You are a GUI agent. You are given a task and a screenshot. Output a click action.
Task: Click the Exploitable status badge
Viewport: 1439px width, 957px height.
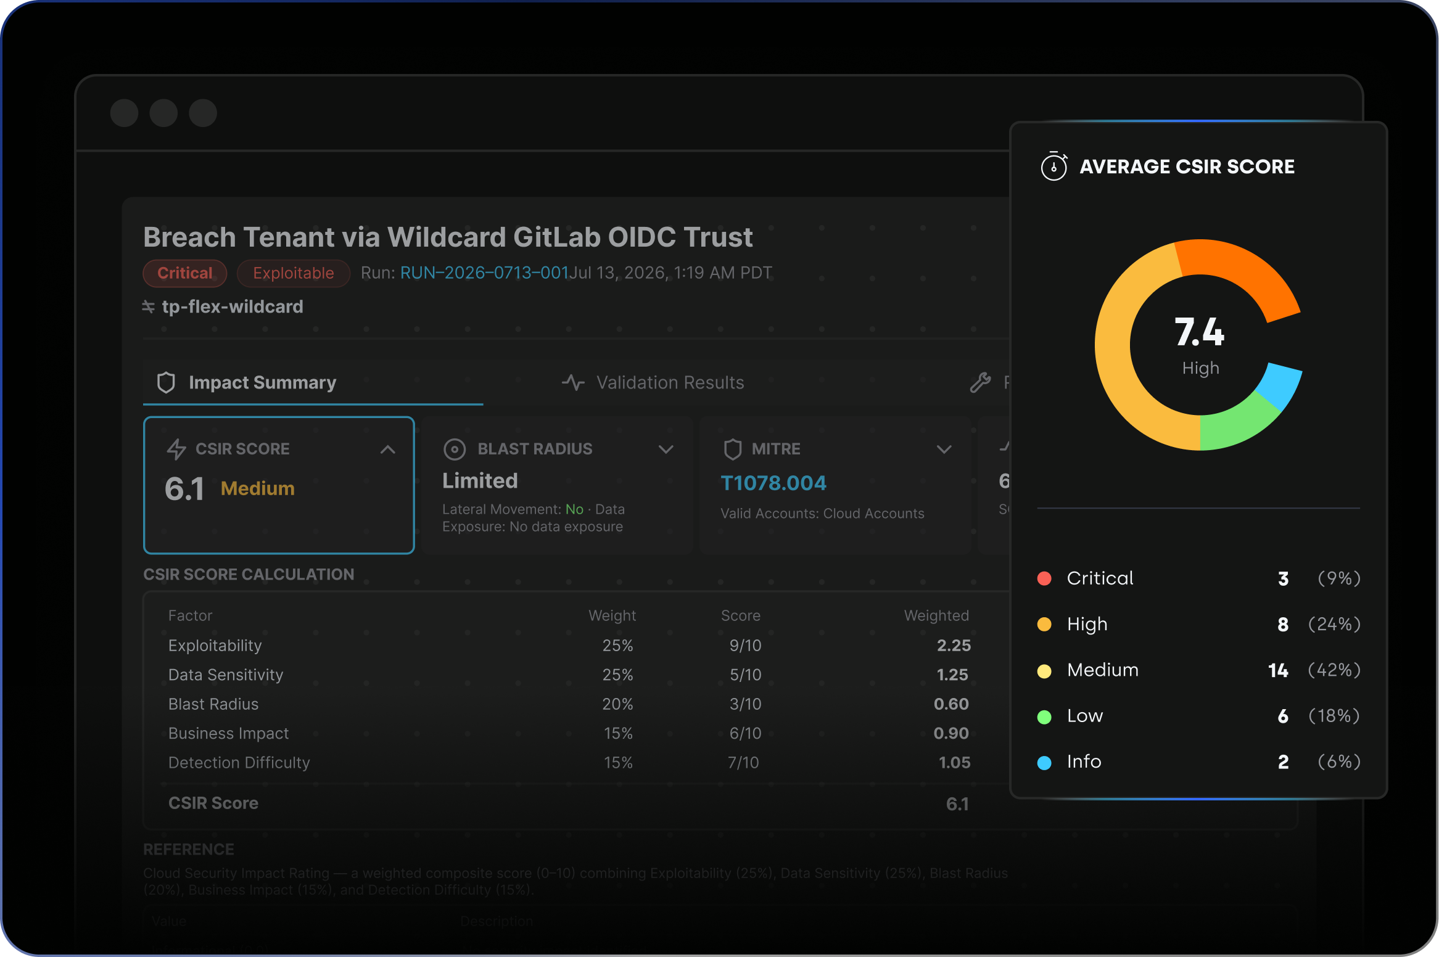(x=294, y=273)
